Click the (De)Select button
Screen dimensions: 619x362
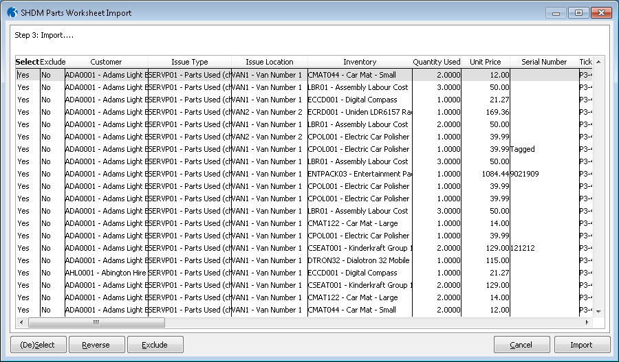(38, 345)
